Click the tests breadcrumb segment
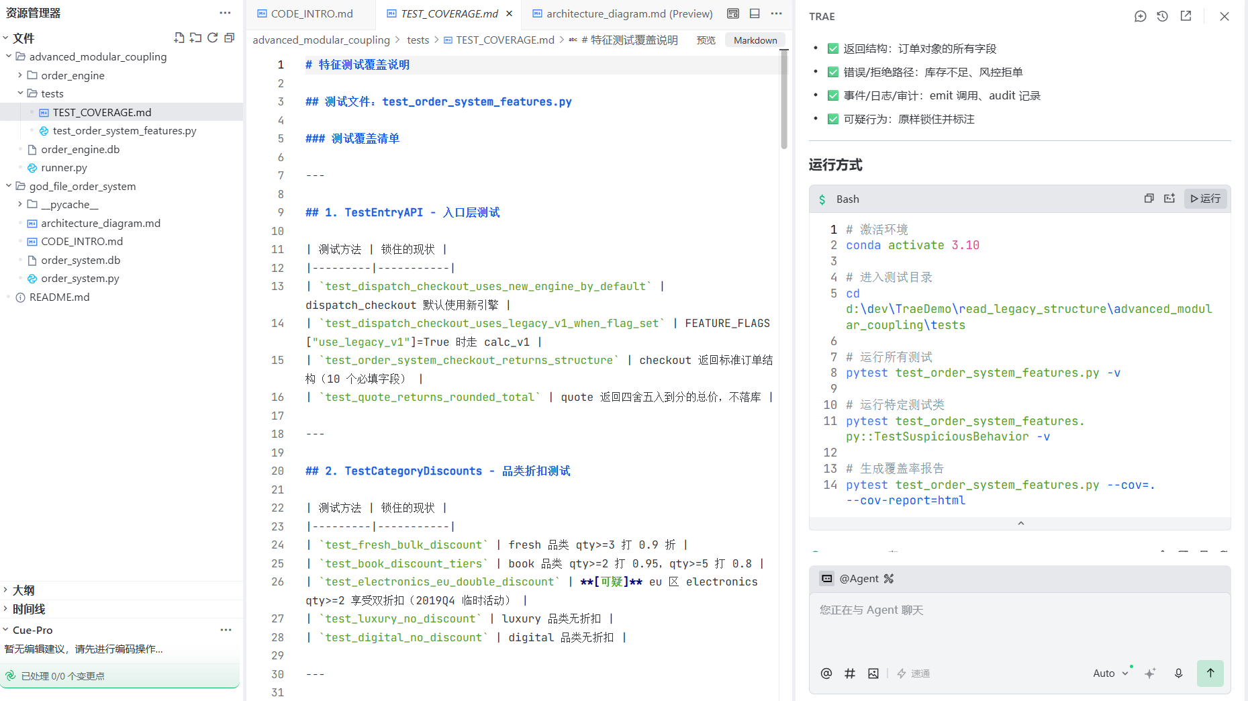Image resolution: width=1248 pixels, height=701 pixels. point(418,40)
